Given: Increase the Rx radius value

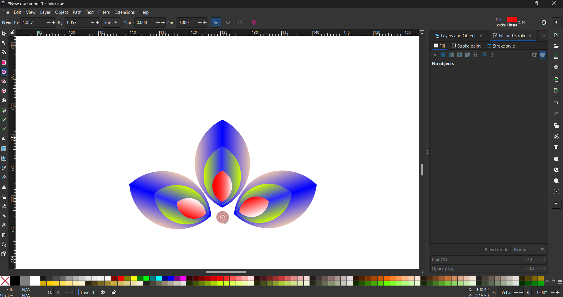Looking at the screenshot, I should coord(54,23).
